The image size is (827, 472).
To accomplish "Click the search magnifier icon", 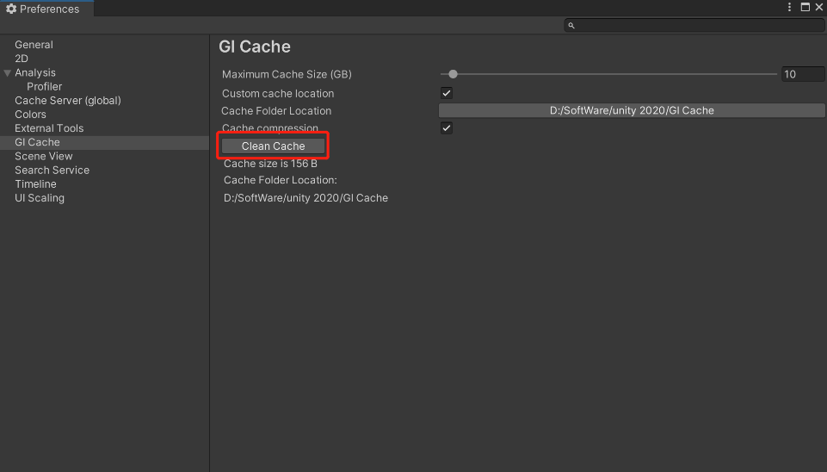I will (x=571, y=26).
